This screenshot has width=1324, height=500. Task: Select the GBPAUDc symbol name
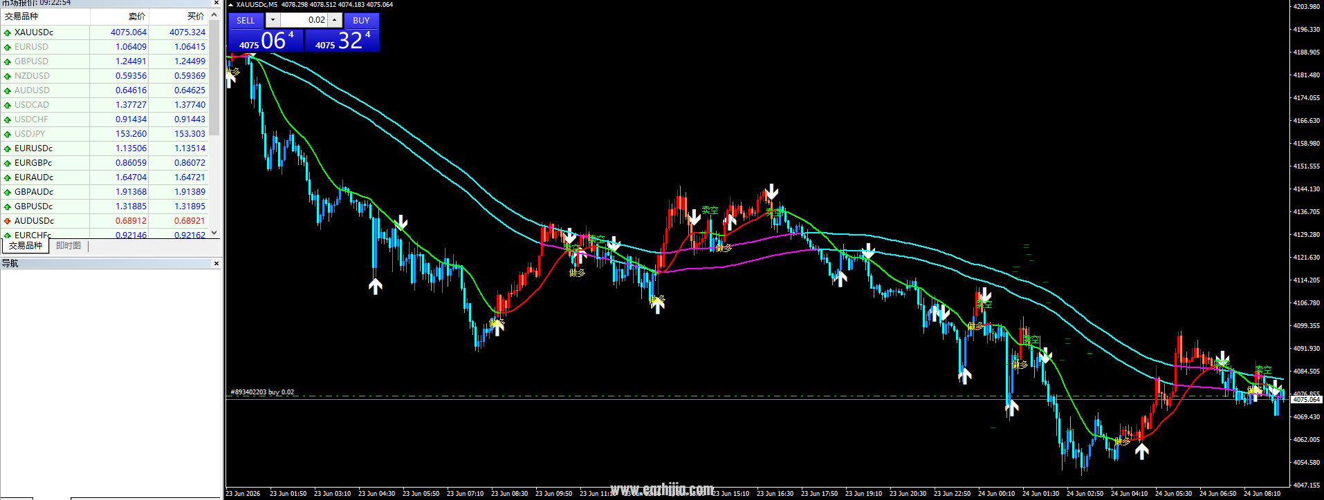click(34, 192)
